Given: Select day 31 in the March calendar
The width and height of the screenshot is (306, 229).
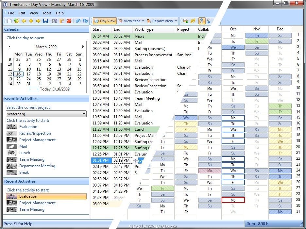Looking at the screenshot, I should (28, 84).
